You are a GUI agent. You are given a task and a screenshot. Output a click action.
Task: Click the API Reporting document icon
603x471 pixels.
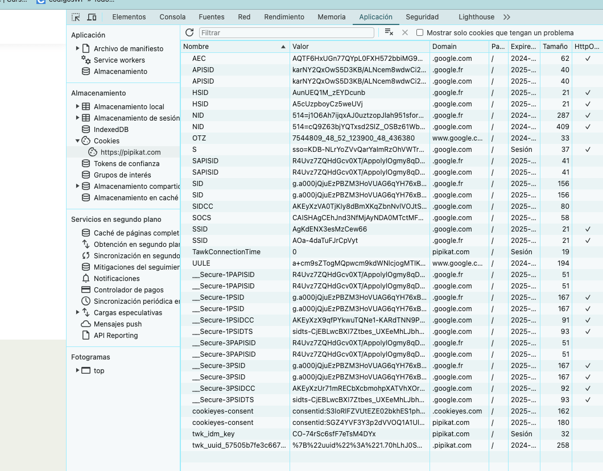point(86,335)
